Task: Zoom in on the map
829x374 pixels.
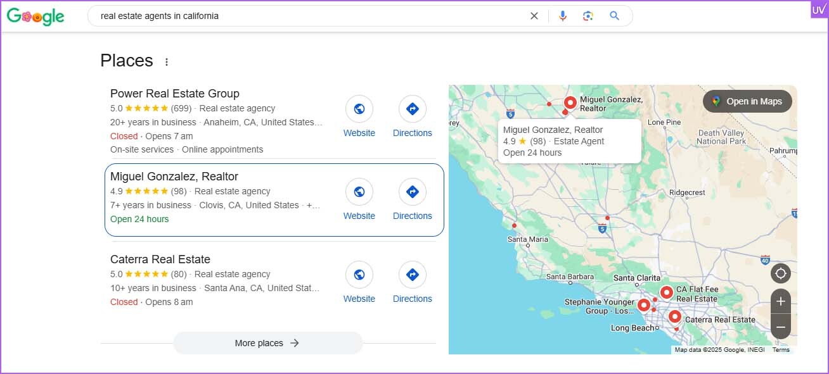Action: pos(781,301)
